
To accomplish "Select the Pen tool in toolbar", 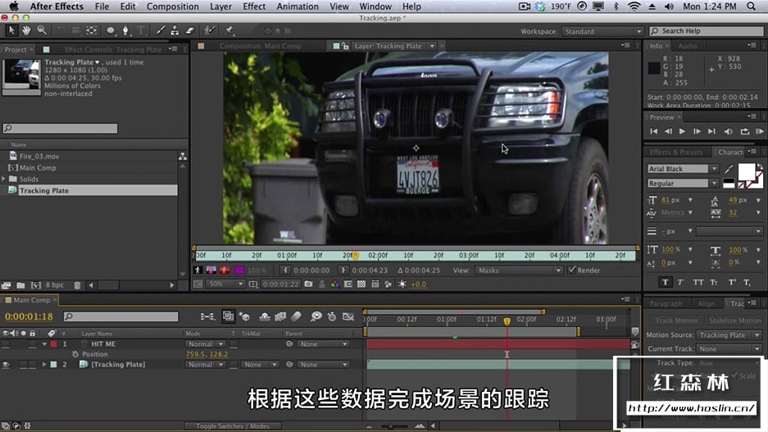I will pos(126,30).
